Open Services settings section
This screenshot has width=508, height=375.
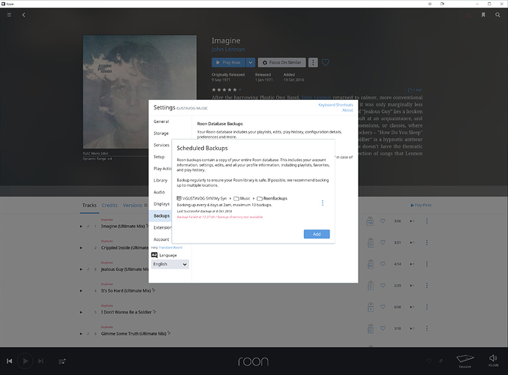tap(161, 145)
